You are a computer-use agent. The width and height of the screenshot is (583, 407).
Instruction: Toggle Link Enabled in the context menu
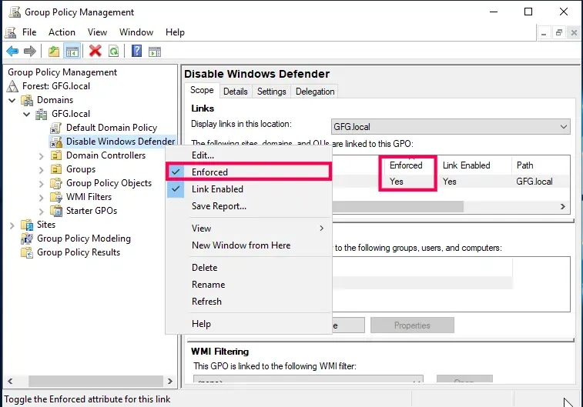(248, 189)
